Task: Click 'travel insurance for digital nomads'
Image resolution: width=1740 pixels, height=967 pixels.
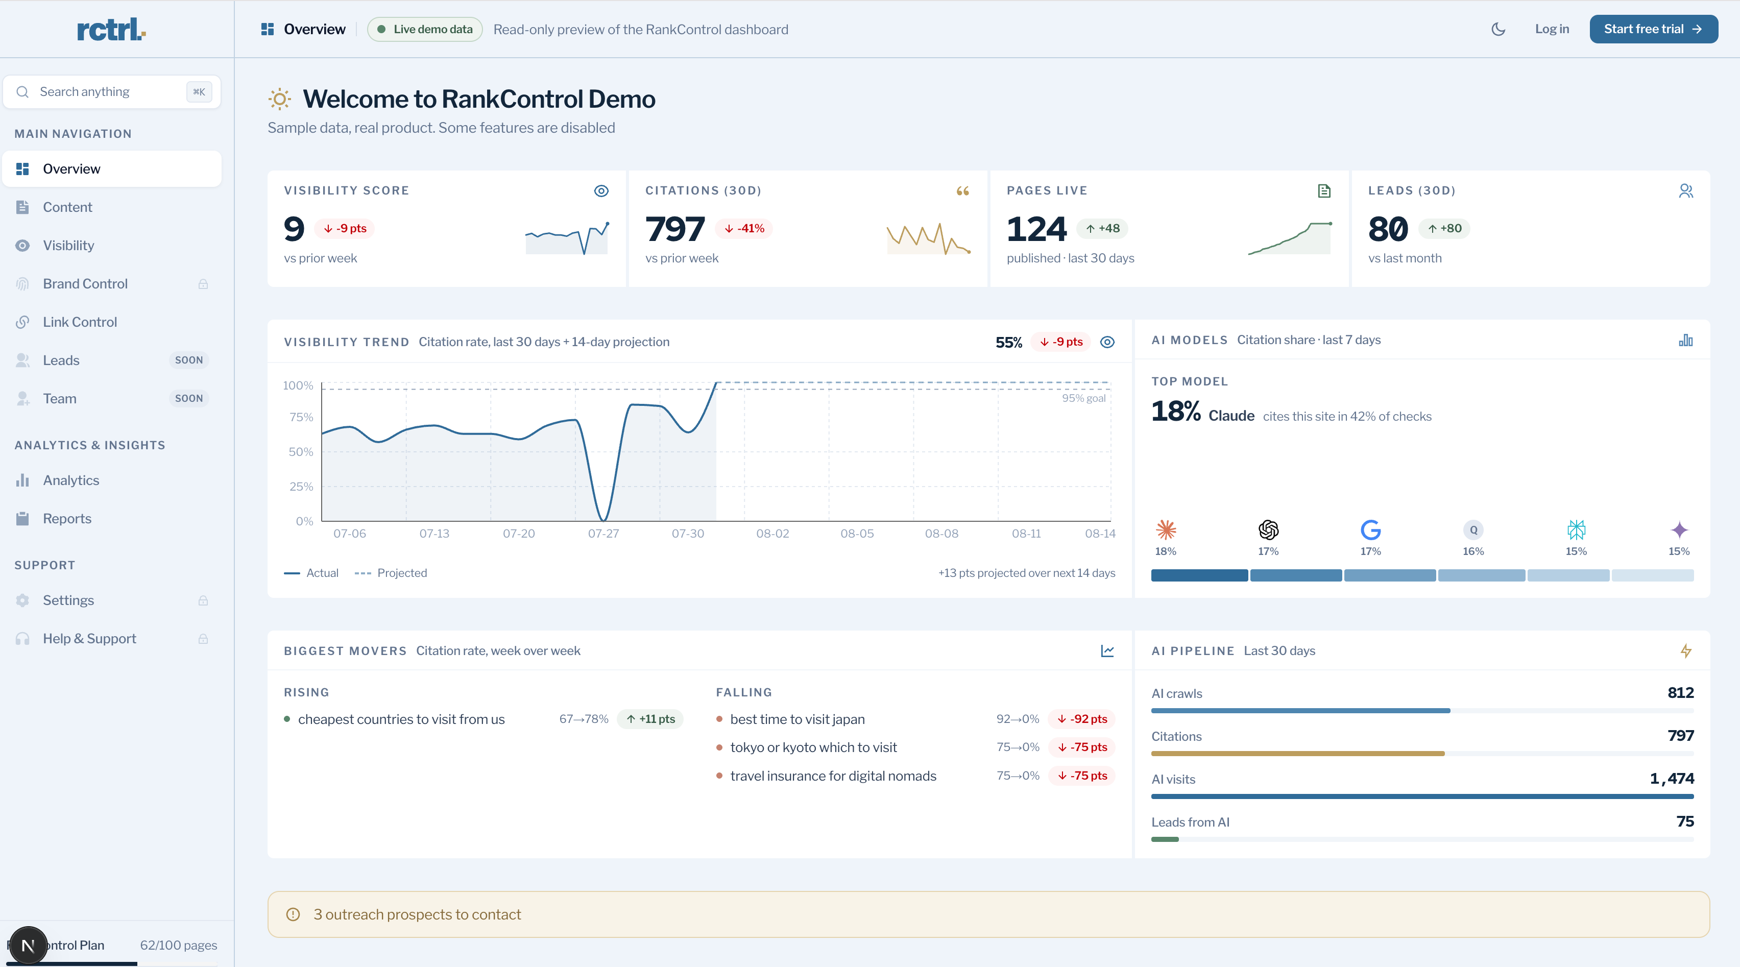Action: (833, 776)
